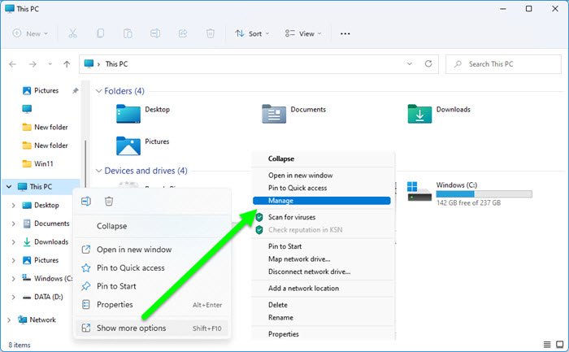The height and width of the screenshot is (352, 569).
Task: Click the Delete trash icon in toolbar
Action: click(x=211, y=34)
